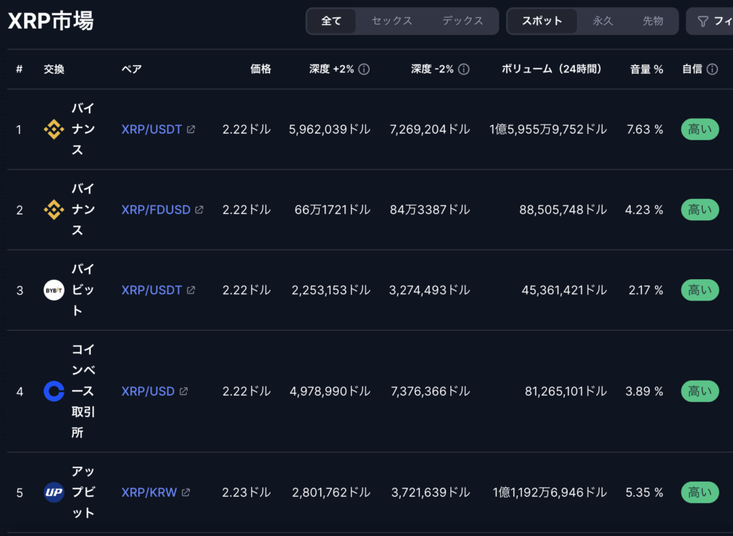
Task: Click volume 88,505,748ドル
Action: tap(563, 210)
